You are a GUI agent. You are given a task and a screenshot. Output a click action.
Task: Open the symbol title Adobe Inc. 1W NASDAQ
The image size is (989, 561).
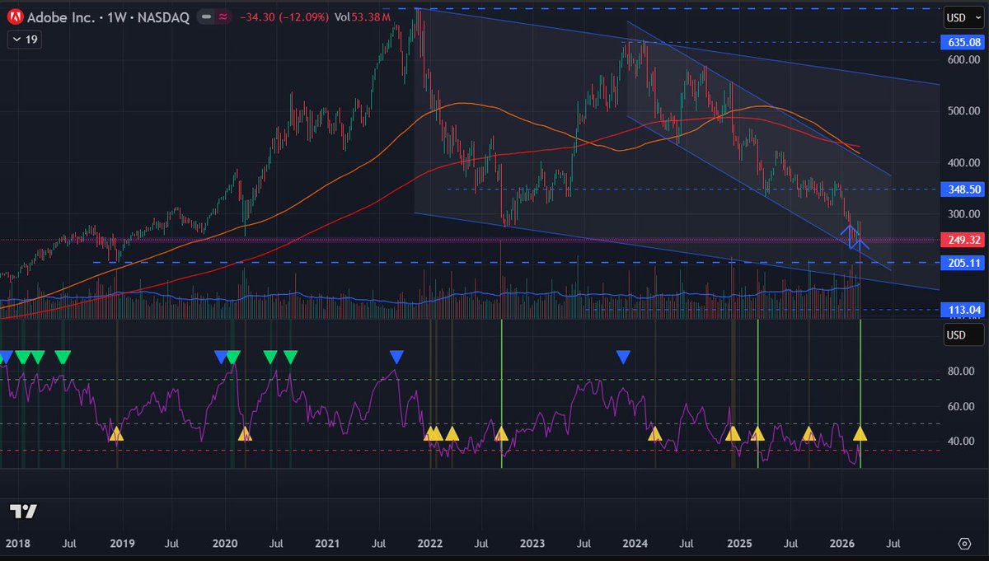click(x=109, y=17)
